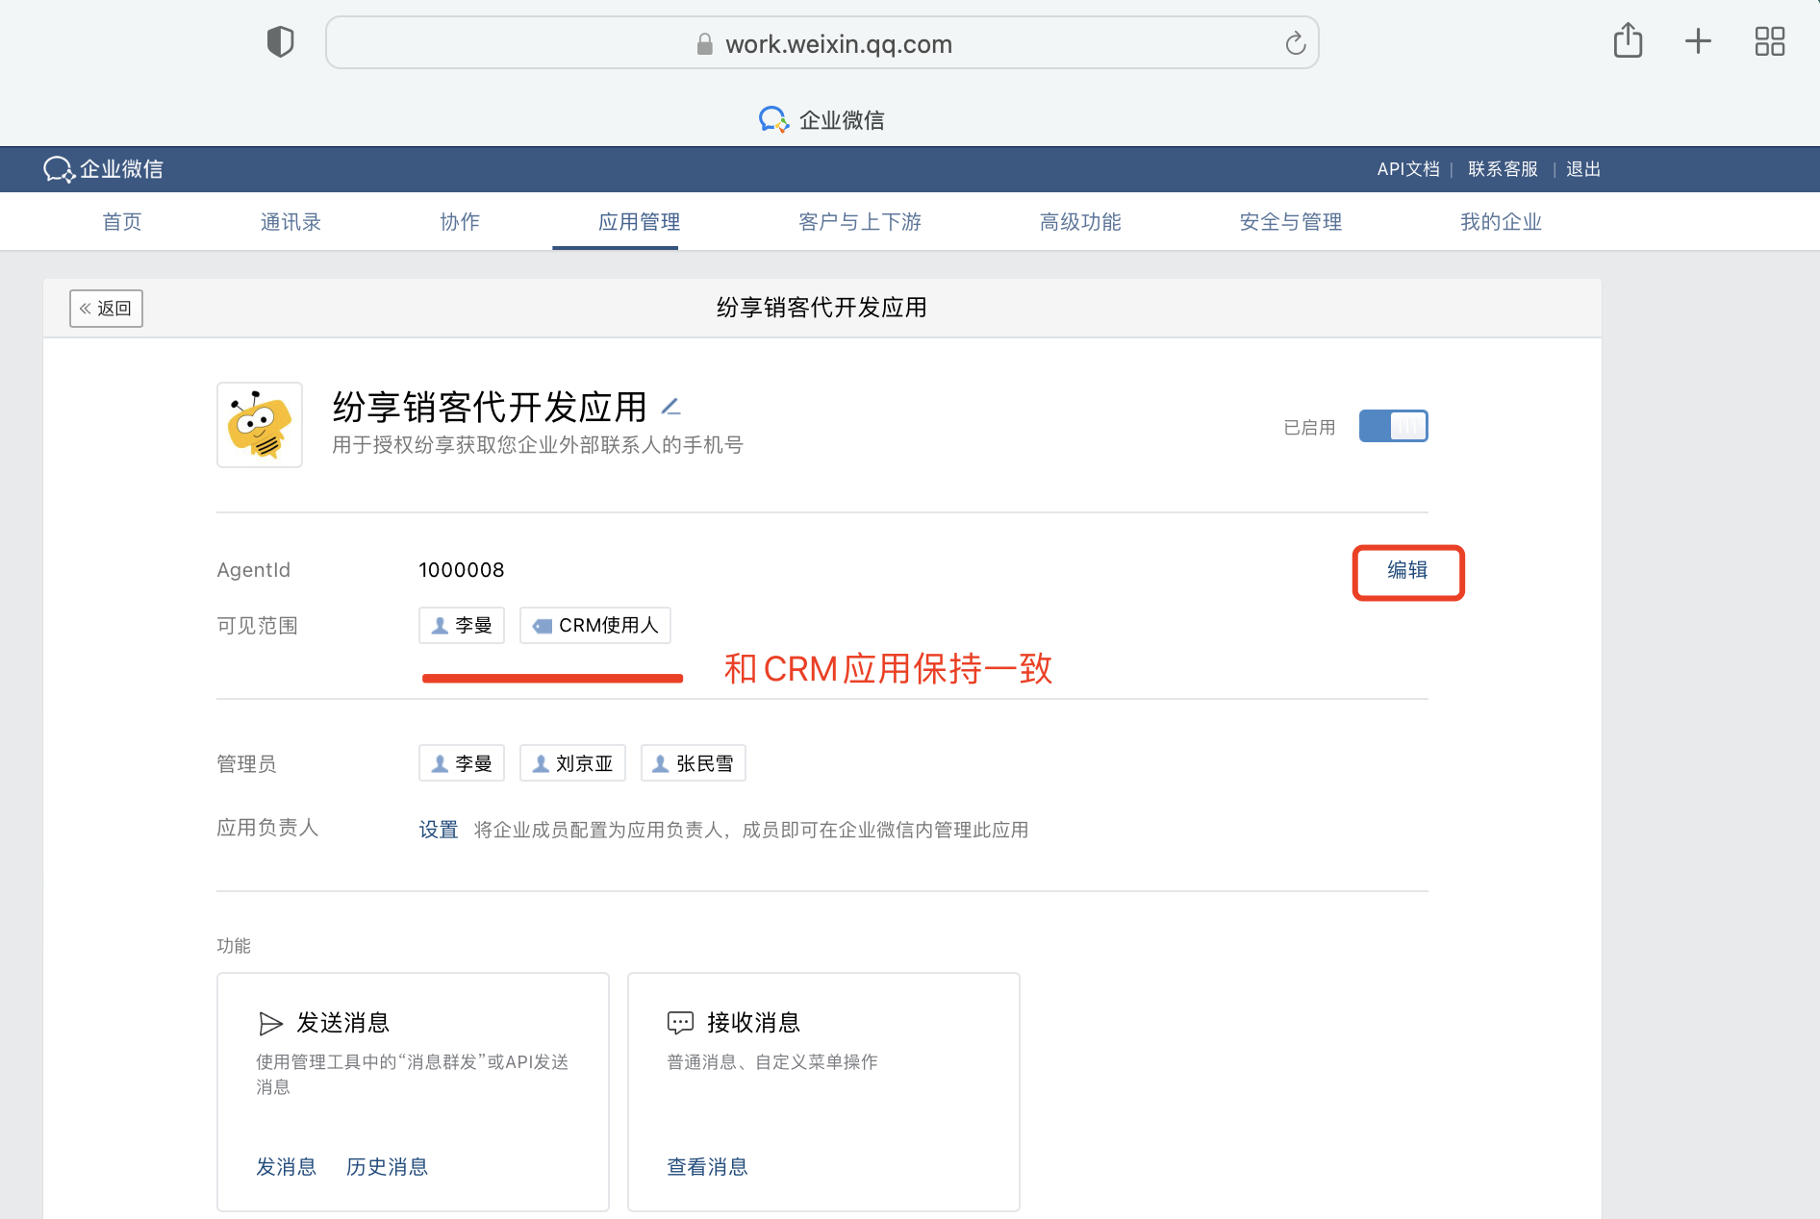The width and height of the screenshot is (1820, 1219).
Task: Open the 协作 tab
Action: pos(460,222)
